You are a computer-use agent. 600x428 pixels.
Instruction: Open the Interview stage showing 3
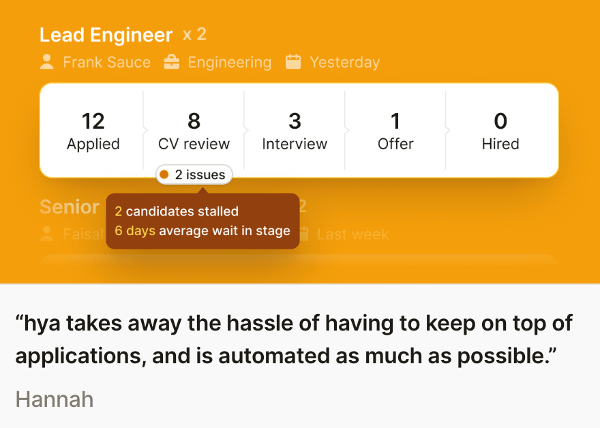[x=295, y=130]
